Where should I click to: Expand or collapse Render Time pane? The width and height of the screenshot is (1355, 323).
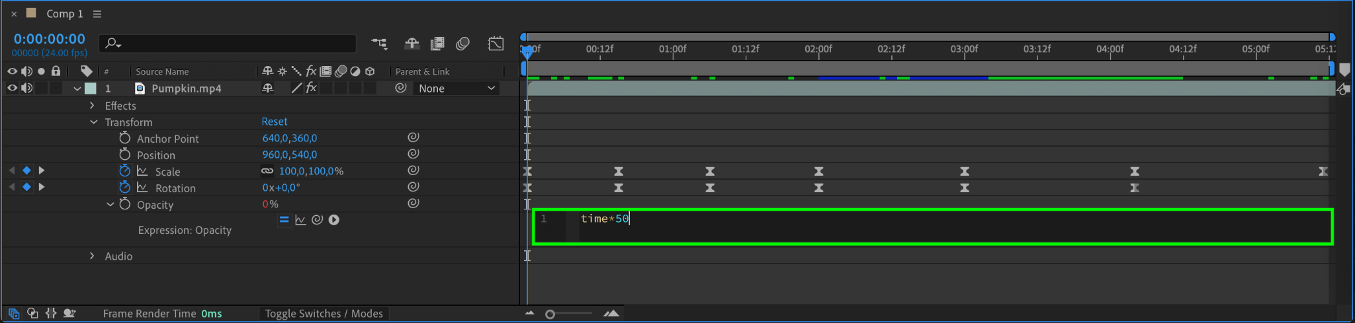[x=69, y=313]
